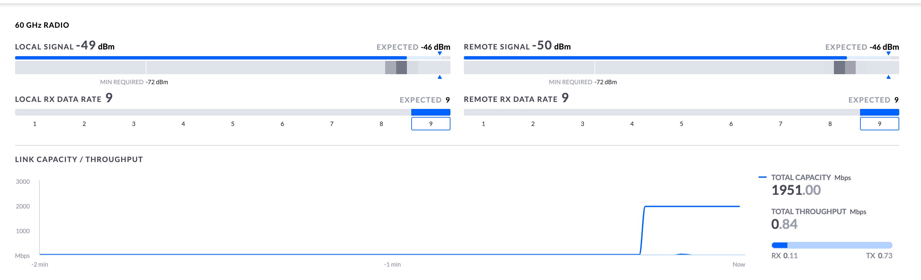Click rate 5 on local RX scale
Viewport: 921px width, 280px height.
tap(233, 124)
